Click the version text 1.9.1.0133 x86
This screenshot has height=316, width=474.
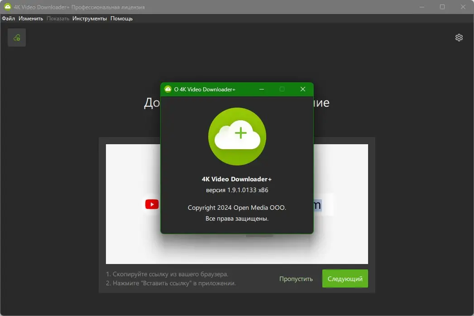(237, 190)
